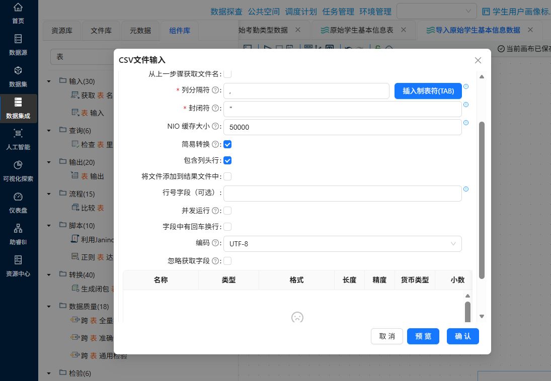Close the CSV文件输入 dialog

tap(478, 60)
